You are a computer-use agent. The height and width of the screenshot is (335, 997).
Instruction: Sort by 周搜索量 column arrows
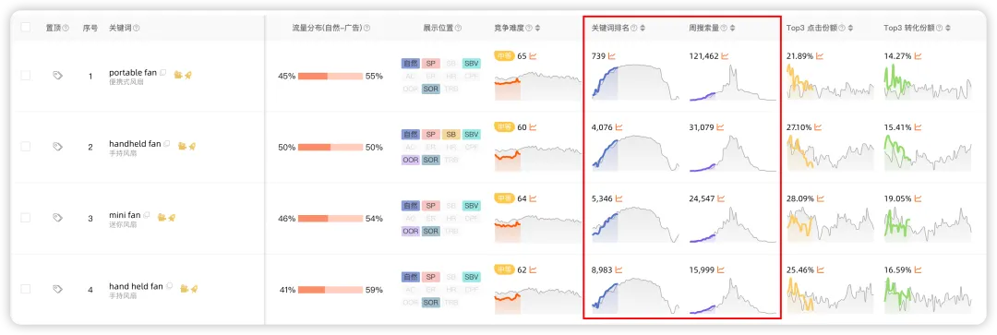pyautogui.click(x=732, y=28)
